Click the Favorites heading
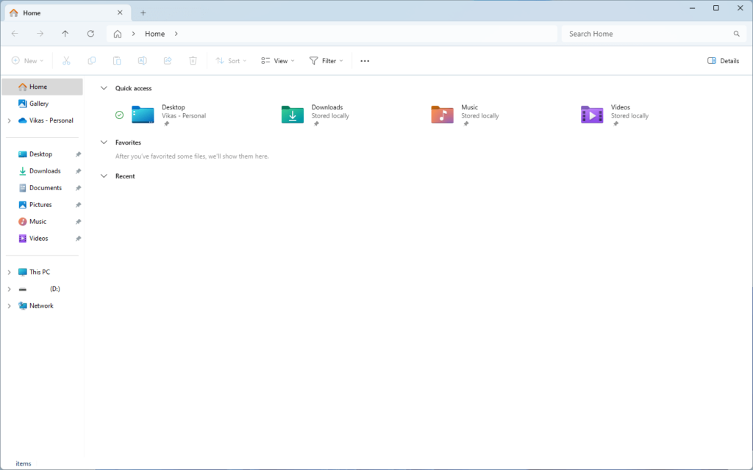The height and width of the screenshot is (470, 753). [128, 142]
